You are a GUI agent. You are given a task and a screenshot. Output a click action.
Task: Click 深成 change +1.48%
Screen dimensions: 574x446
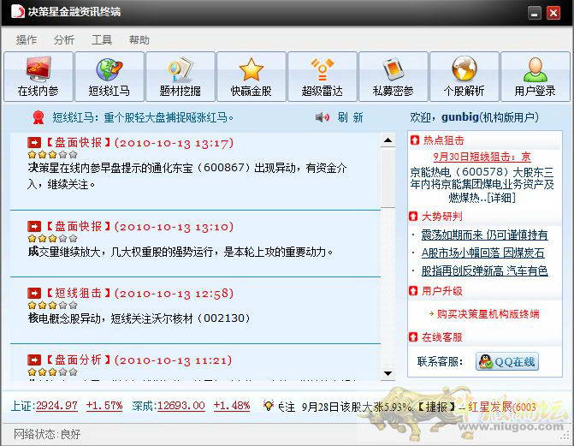[x=232, y=406]
